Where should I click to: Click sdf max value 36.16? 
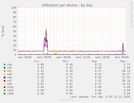126,81
